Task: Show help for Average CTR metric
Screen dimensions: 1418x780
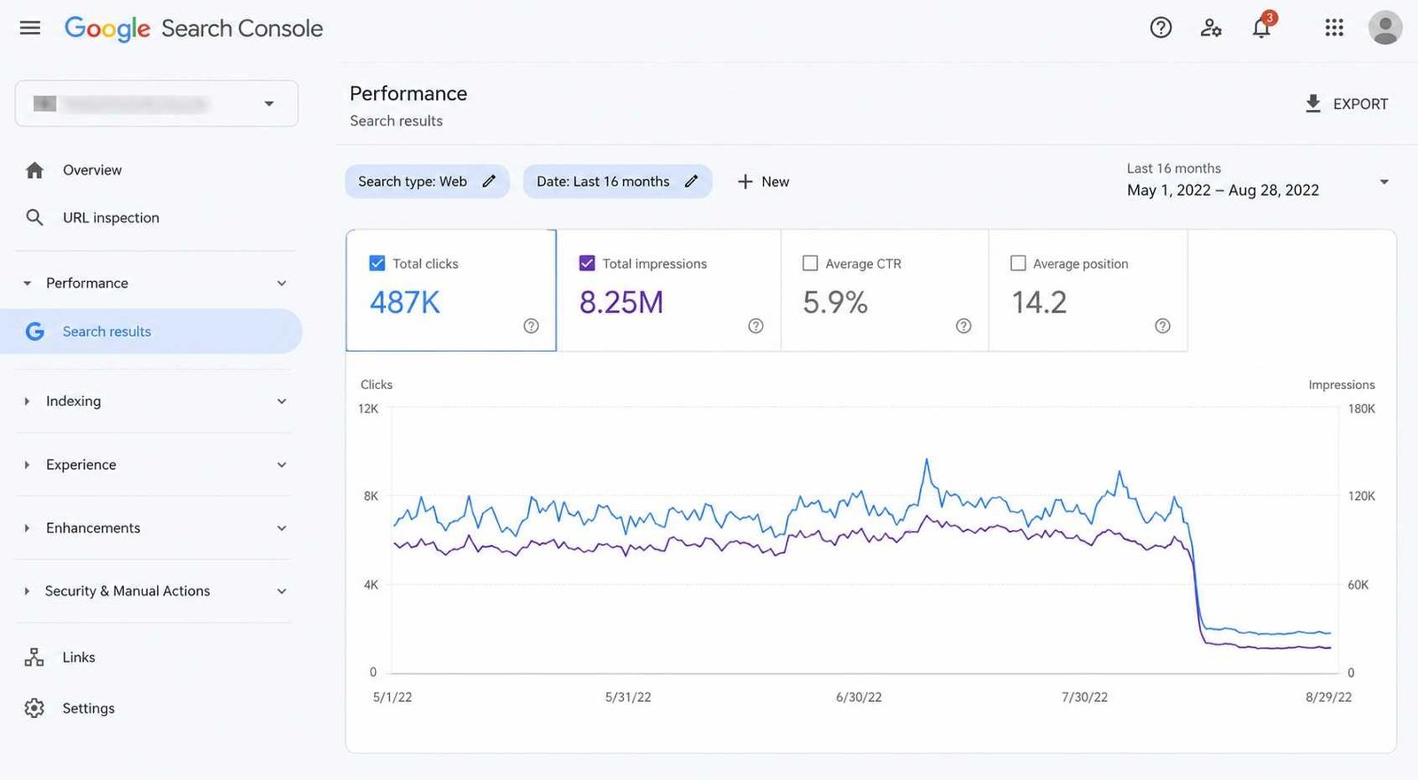Action: [963, 326]
